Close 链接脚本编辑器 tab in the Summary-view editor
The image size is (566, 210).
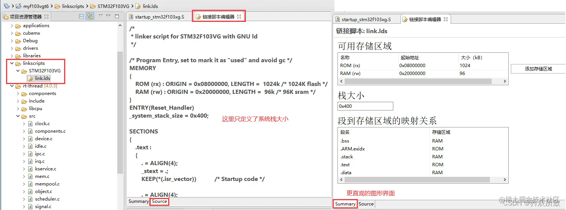click(x=445, y=19)
